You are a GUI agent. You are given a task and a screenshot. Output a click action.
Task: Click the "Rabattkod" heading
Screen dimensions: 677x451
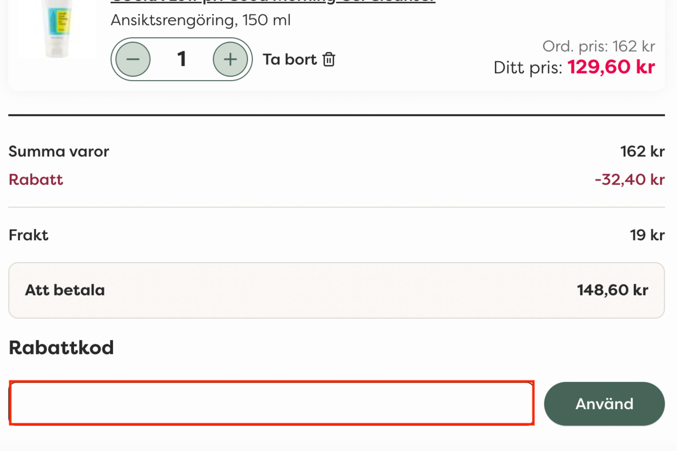(x=61, y=348)
